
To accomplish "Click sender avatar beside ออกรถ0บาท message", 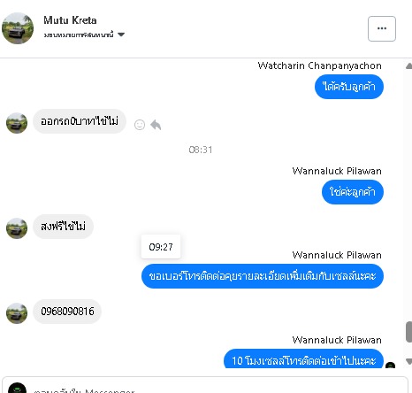I will coord(17,123).
